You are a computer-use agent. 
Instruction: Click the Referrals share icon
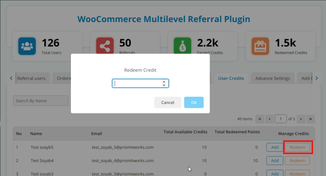[x=105, y=46]
